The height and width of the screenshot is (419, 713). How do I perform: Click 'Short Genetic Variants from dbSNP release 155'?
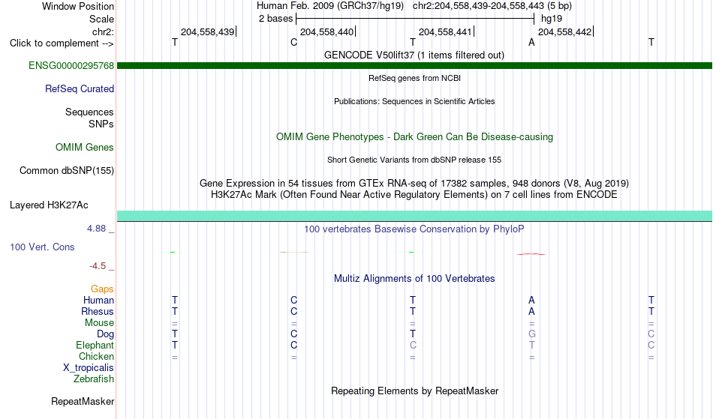click(414, 160)
